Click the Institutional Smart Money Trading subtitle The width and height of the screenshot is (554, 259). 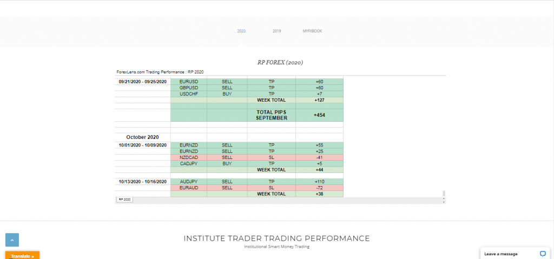pos(276,247)
